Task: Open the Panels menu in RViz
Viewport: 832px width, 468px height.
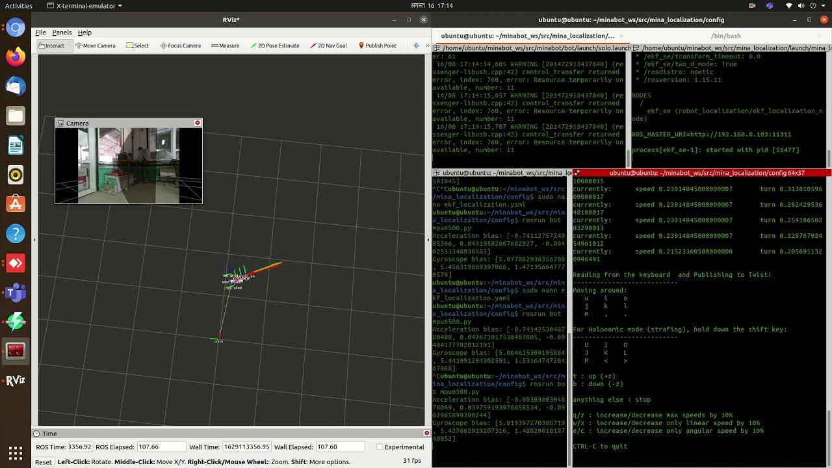Action: 62,32
